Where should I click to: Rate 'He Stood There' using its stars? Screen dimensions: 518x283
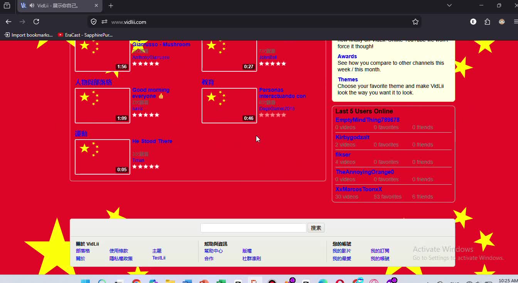click(146, 166)
